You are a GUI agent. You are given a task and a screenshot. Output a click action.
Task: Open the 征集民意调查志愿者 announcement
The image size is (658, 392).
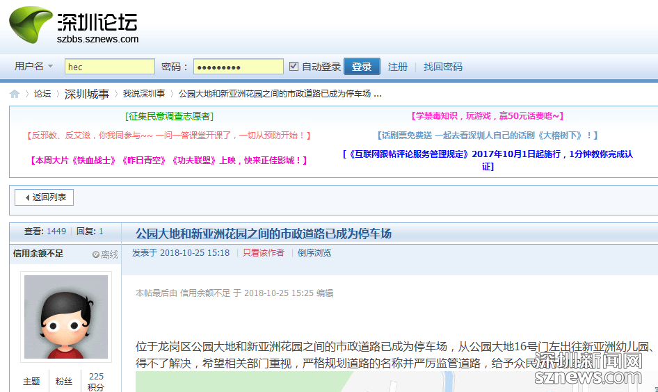(x=169, y=116)
